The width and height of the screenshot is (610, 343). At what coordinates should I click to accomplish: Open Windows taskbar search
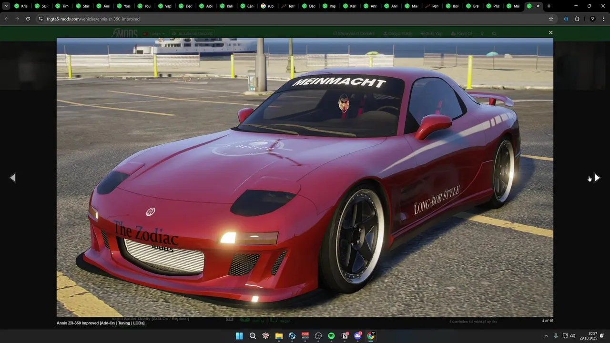pos(253,336)
